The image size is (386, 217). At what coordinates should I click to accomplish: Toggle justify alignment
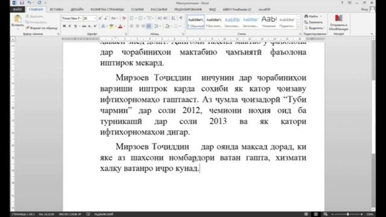click(149, 26)
